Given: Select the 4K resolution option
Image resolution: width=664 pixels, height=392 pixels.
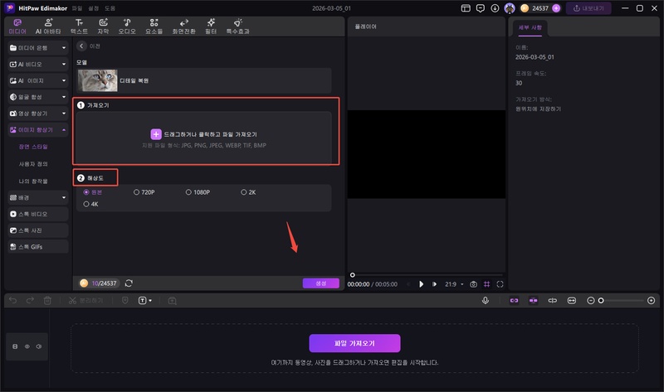Looking at the screenshot, I should [x=86, y=204].
